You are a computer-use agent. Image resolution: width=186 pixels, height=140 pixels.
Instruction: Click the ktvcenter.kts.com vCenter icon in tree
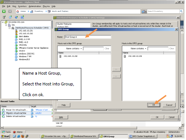pos(6,22)
